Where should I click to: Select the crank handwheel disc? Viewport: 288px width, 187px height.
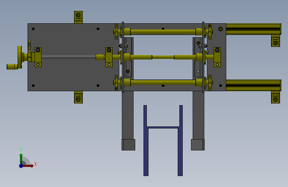click(20, 57)
